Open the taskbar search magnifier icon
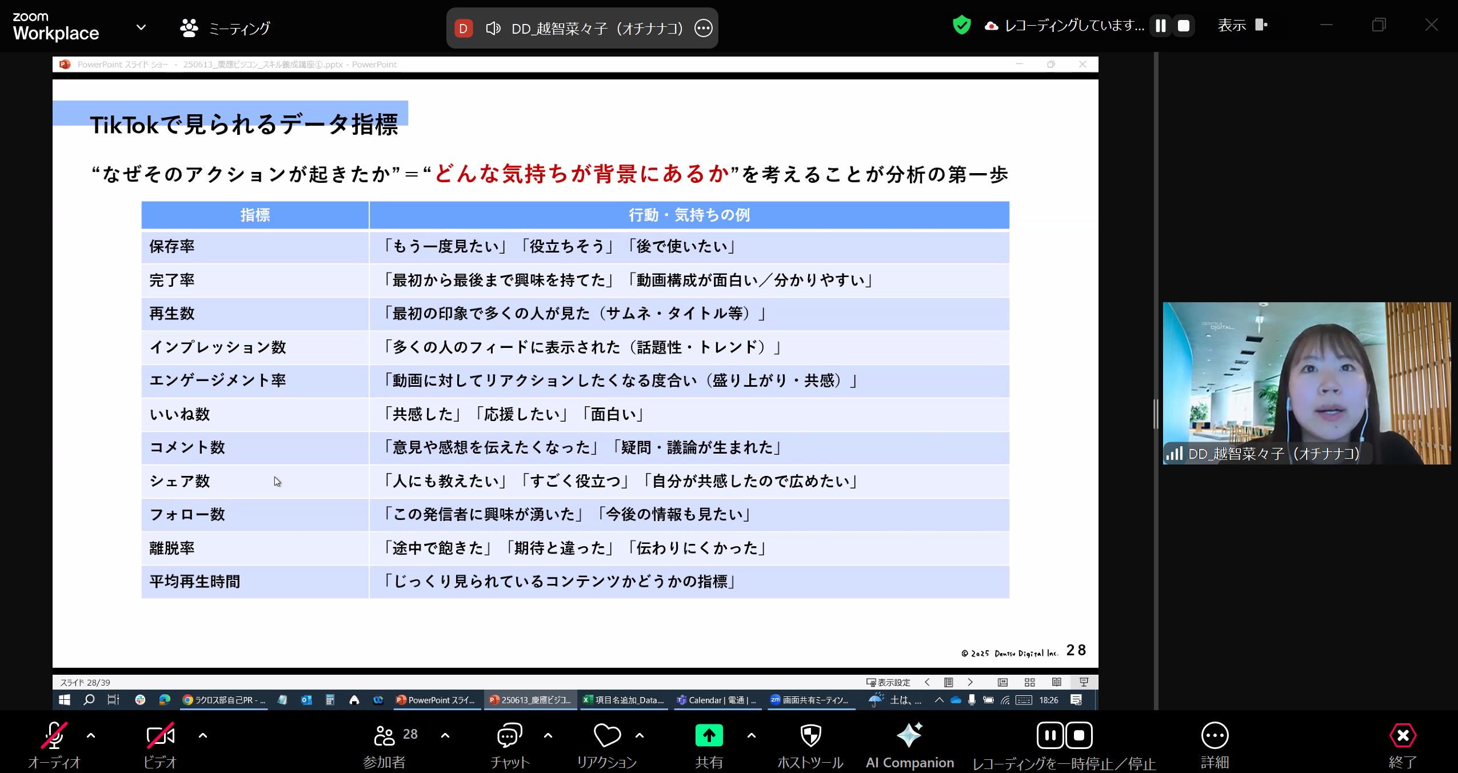The height and width of the screenshot is (773, 1458). click(89, 700)
